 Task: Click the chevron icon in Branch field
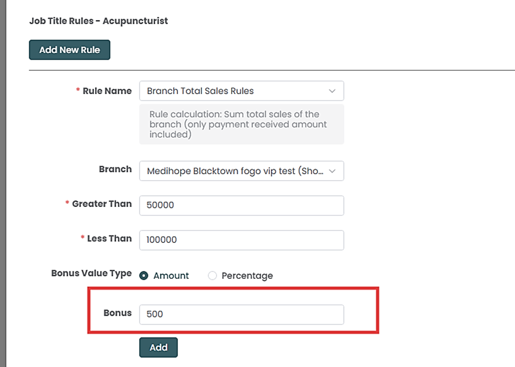332,171
